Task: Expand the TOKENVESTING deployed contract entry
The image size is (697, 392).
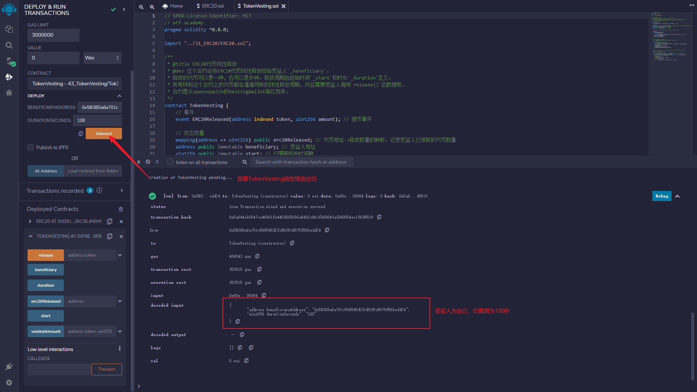Action: tap(30, 236)
